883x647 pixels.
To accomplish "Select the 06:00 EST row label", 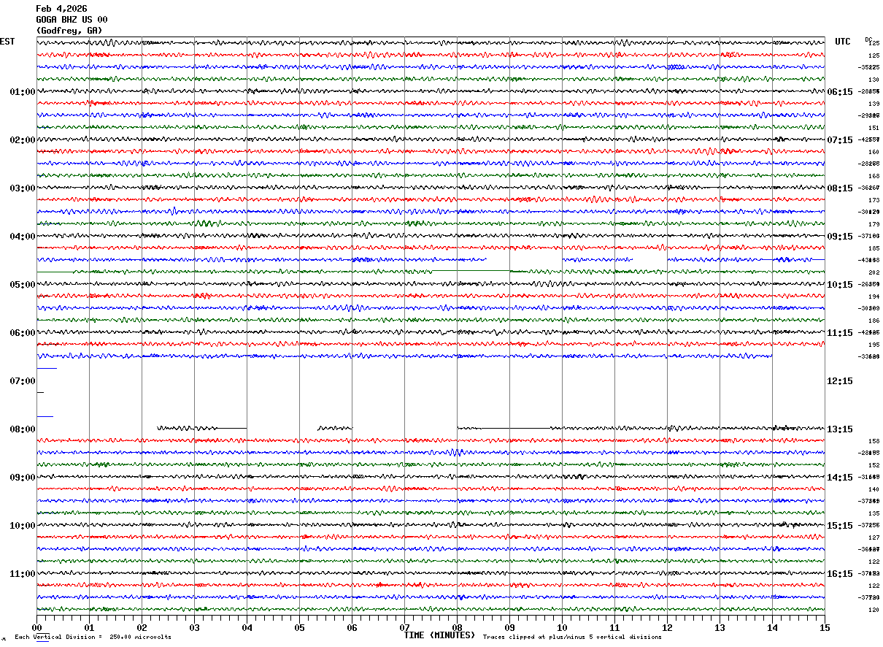I will (23, 333).
